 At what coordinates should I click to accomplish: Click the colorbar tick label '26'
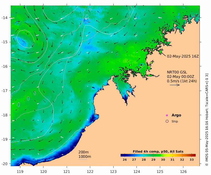tap(125, 160)
